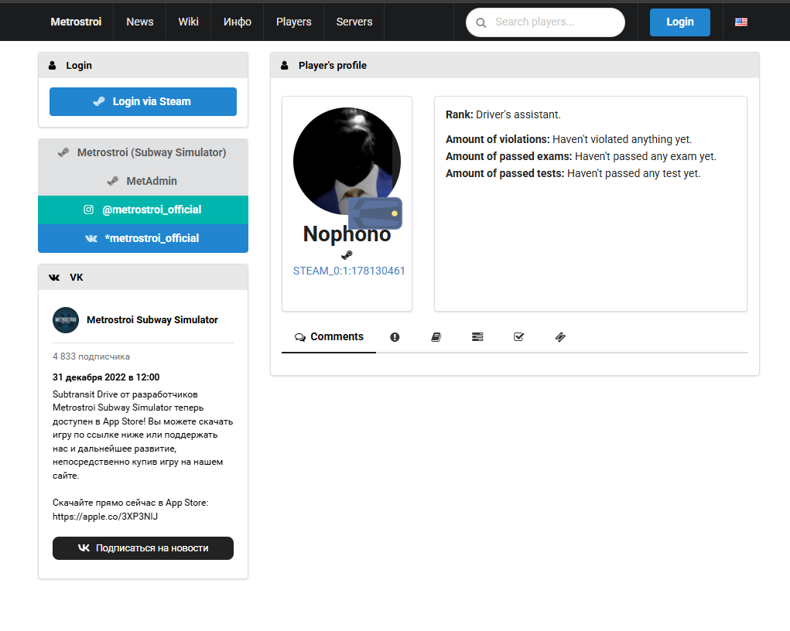Viewport: 790px width, 631px height.
Task: Open the Инфо menu item
Action: 238,22
